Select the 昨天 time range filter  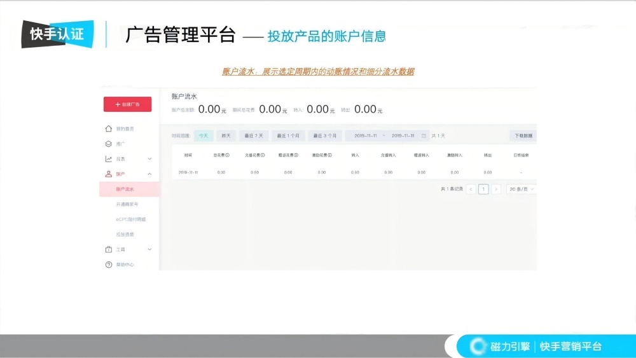point(226,136)
